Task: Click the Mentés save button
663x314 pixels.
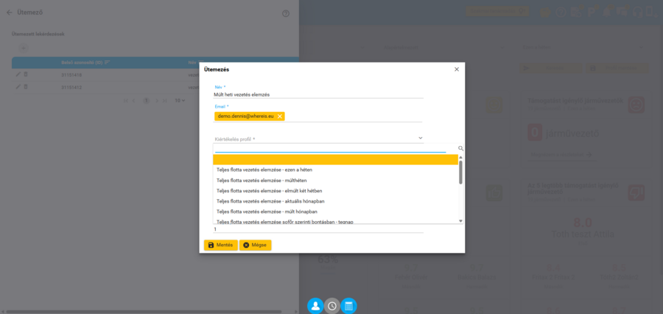Action: click(221, 245)
